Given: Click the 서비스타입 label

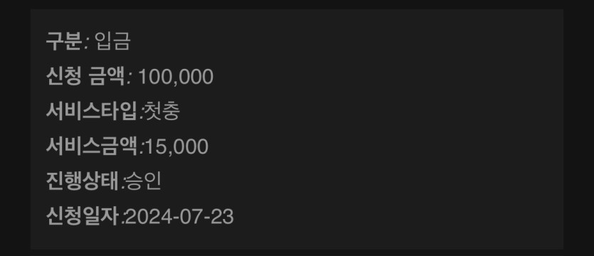Looking at the screenshot, I should coord(91,112).
